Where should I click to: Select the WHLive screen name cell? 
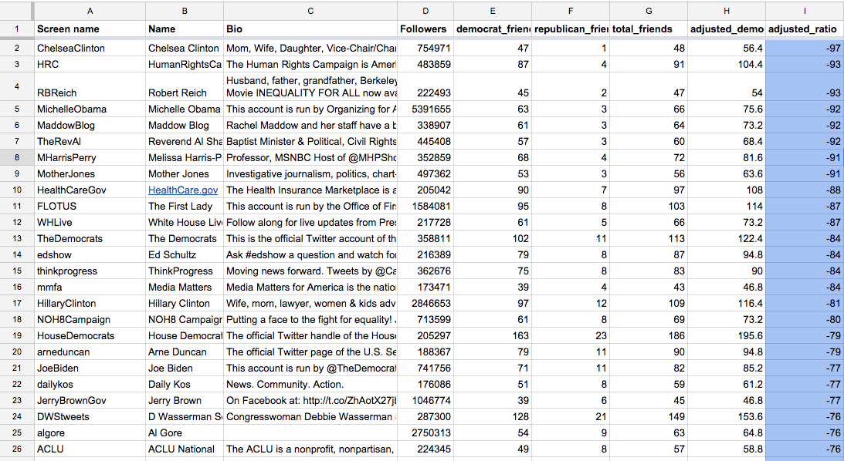click(90, 223)
